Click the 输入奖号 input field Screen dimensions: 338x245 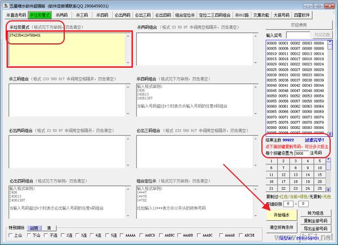point(299,35)
